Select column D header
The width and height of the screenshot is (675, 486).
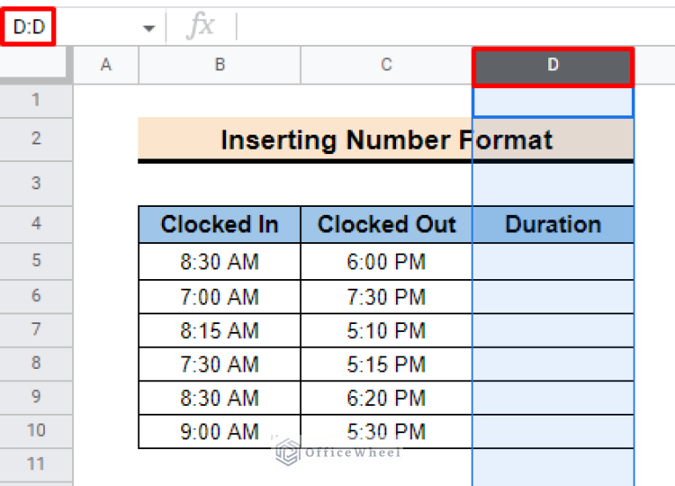(553, 65)
